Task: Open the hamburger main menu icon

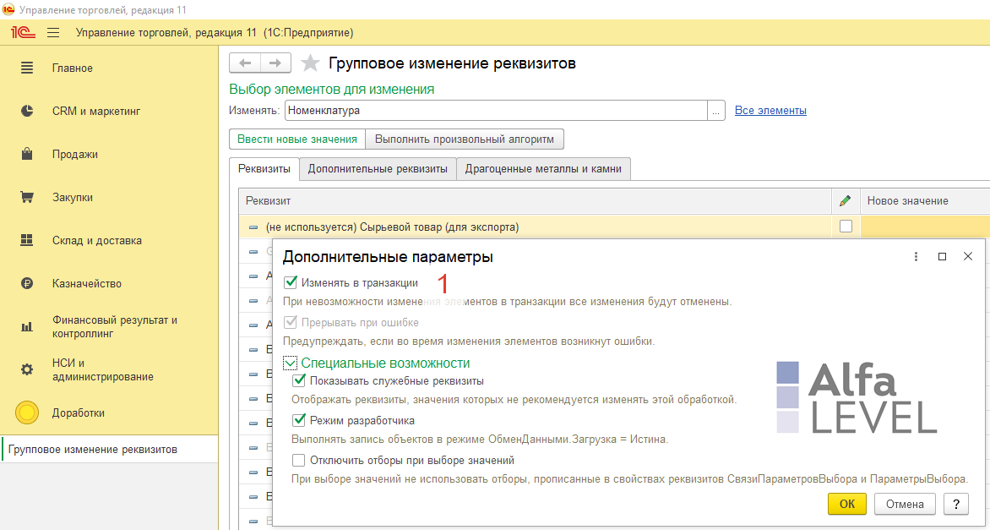Action: [53, 32]
